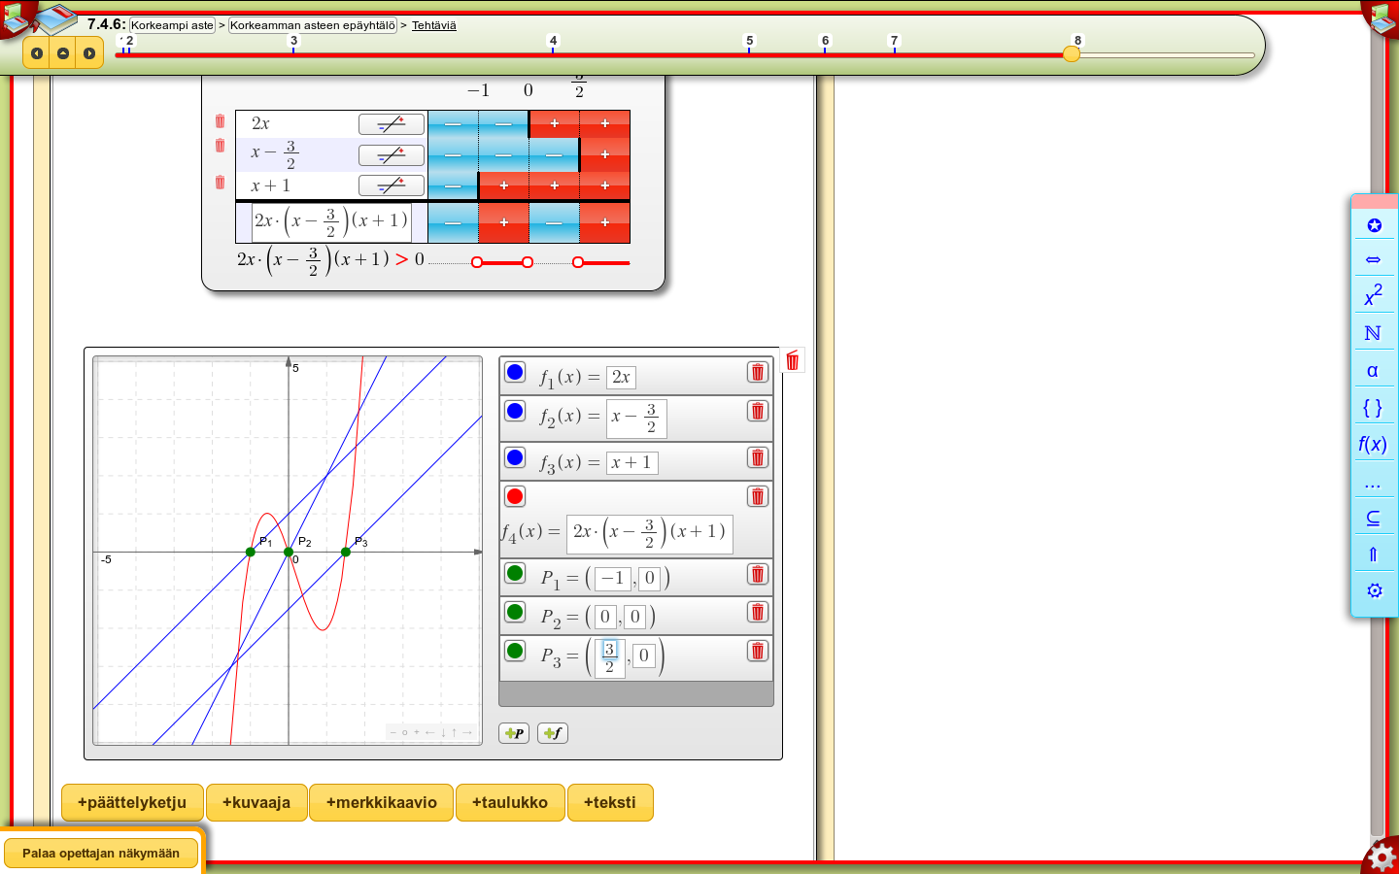Toggle sign direction button for x − 3/2 row

pos(392,155)
